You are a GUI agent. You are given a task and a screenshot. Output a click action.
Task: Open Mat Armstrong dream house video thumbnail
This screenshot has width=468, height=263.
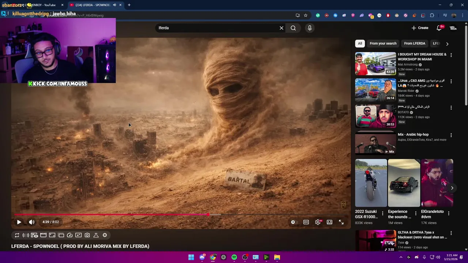coord(375,64)
